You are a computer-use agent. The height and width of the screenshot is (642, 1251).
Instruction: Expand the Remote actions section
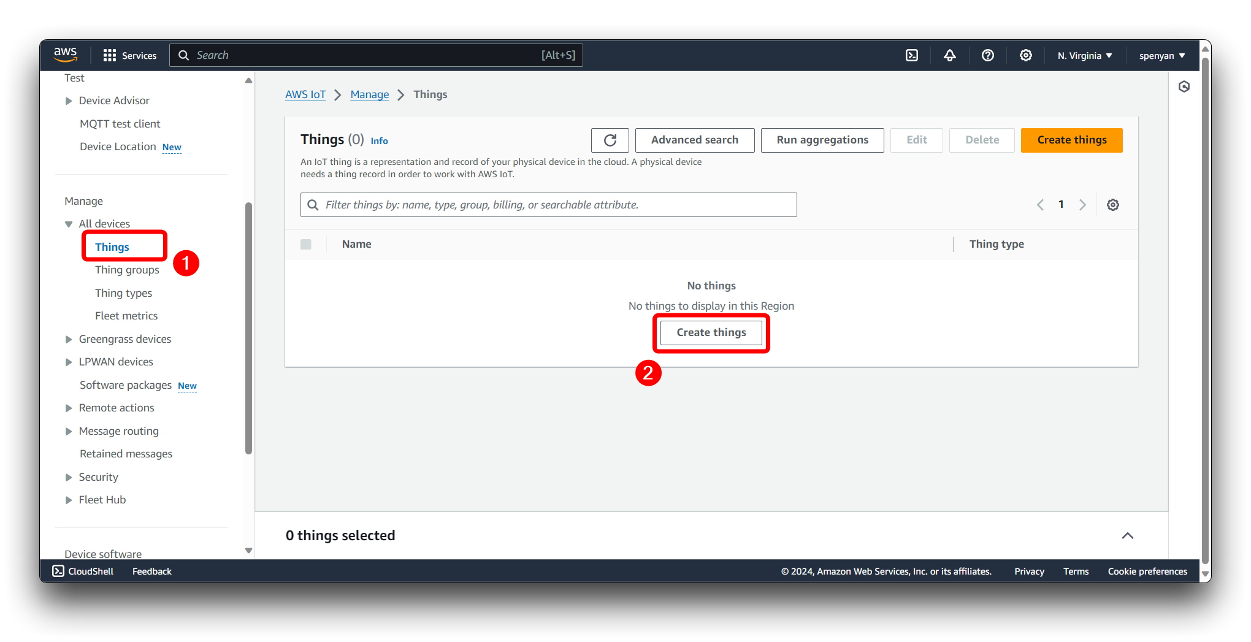coord(69,408)
